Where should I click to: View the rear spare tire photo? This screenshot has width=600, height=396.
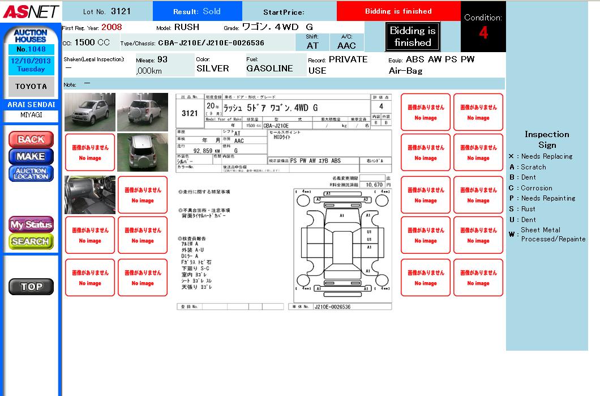pos(143,152)
